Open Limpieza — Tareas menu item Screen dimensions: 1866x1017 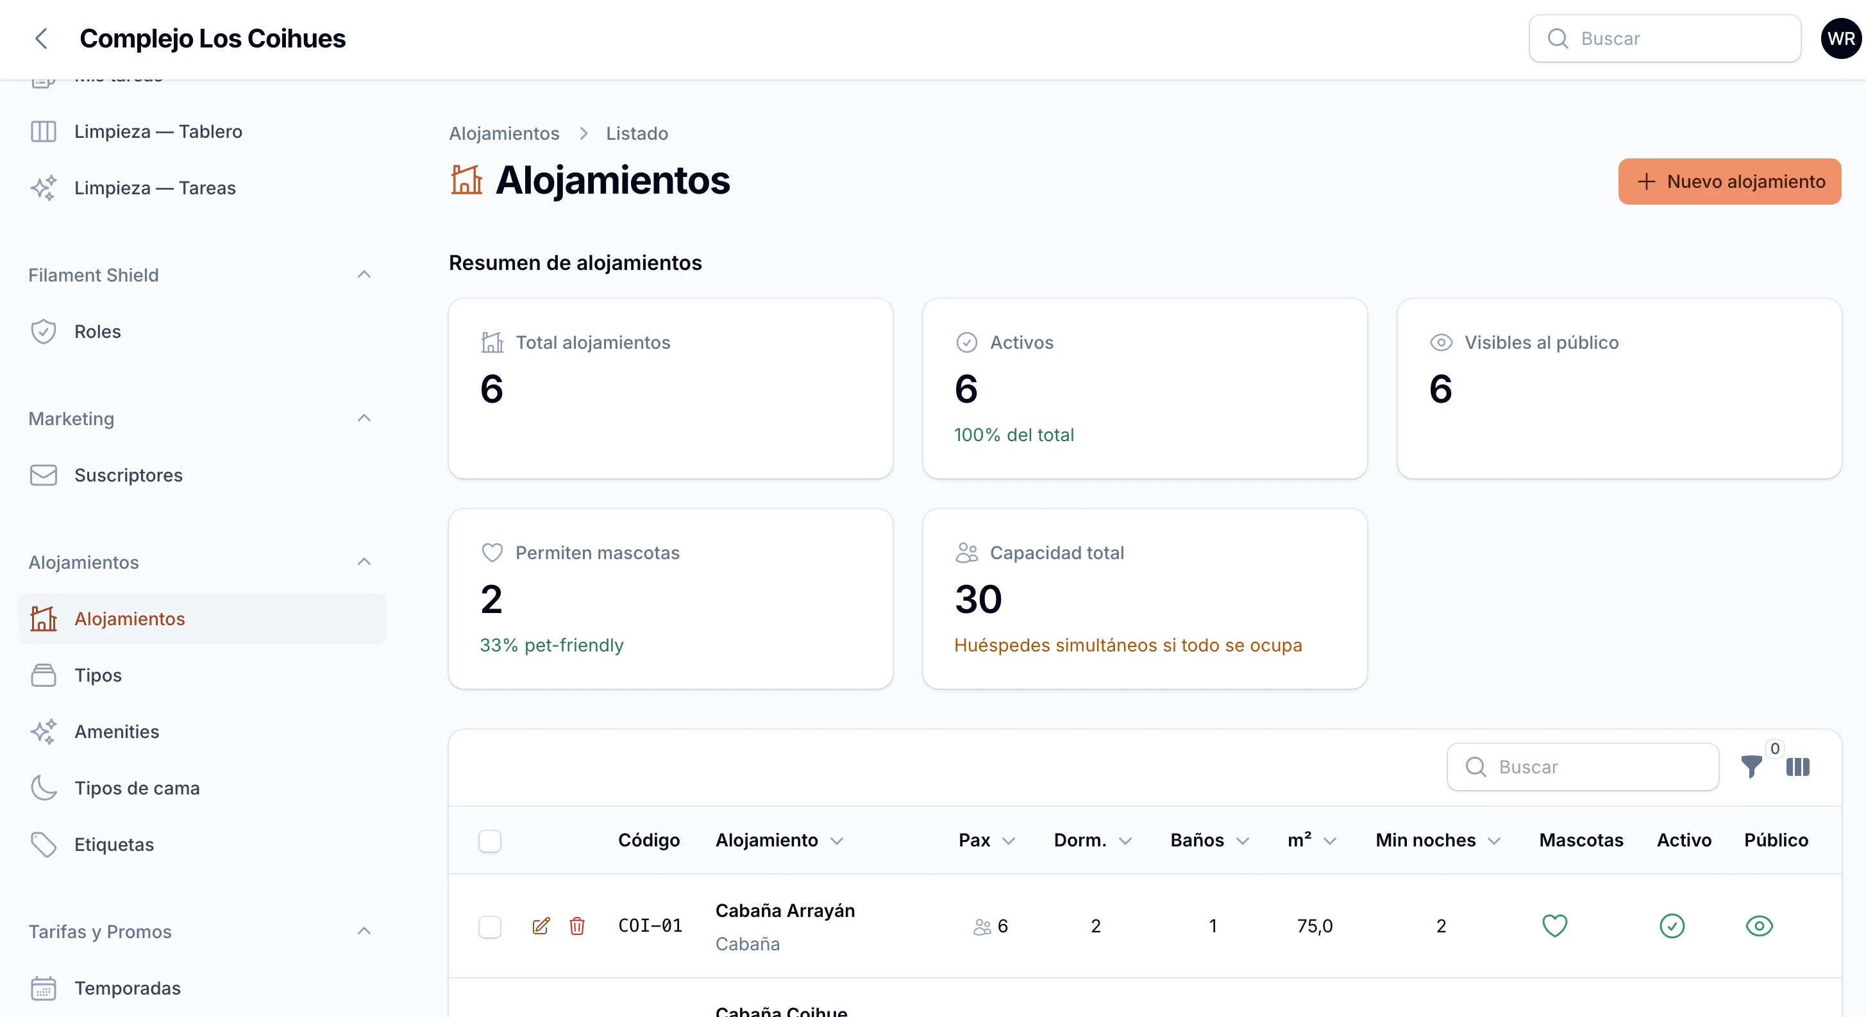point(202,188)
